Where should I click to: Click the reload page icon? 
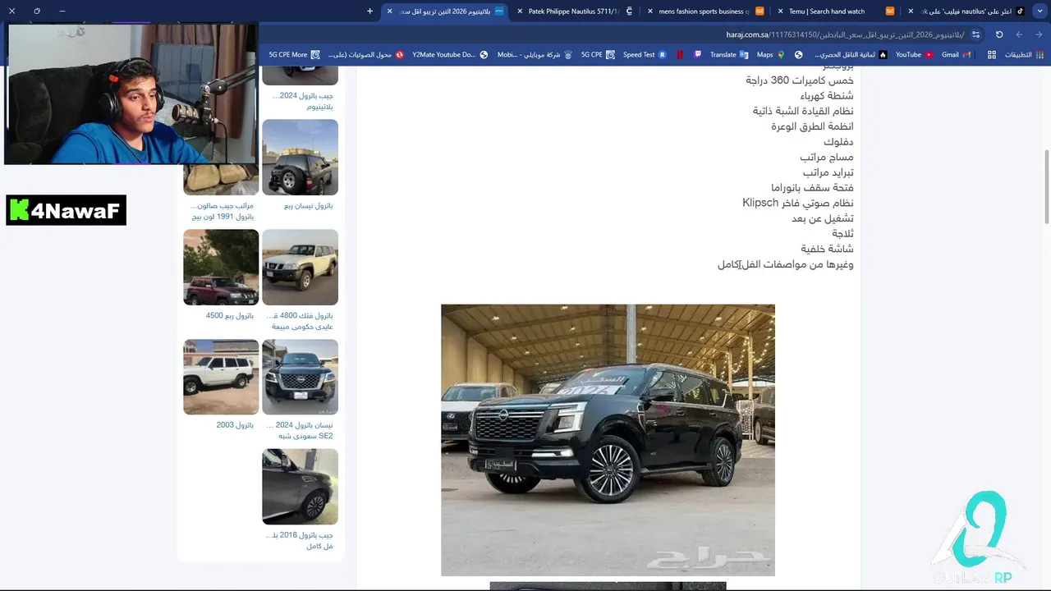(999, 34)
